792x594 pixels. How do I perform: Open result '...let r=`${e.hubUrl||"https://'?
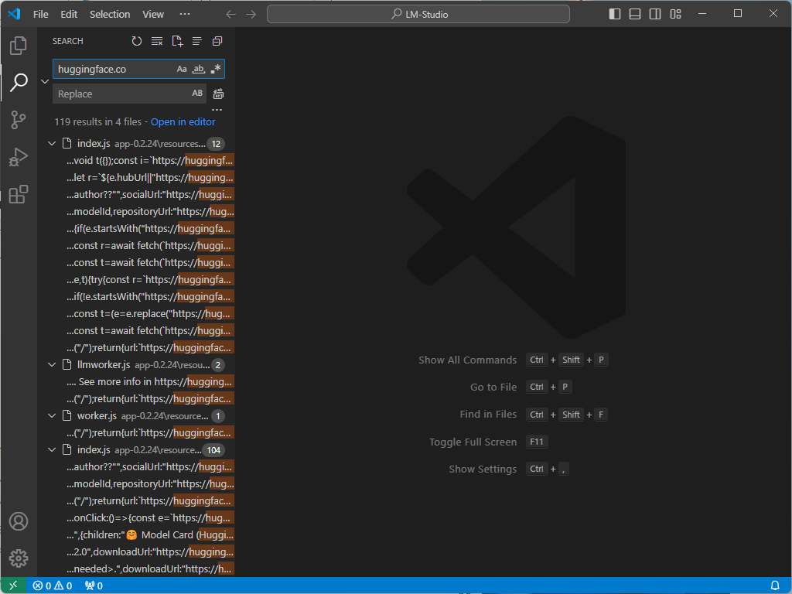pyautogui.click(x=150, y=178)
